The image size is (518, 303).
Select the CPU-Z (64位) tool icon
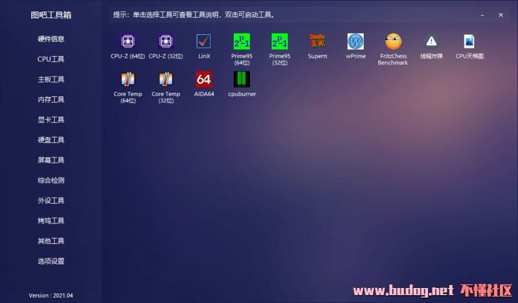point(128,42)
